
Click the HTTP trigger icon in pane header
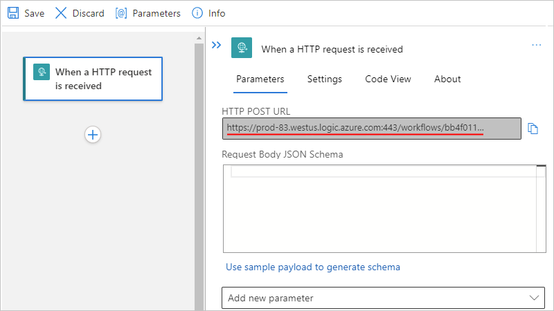tap(241, 48)
